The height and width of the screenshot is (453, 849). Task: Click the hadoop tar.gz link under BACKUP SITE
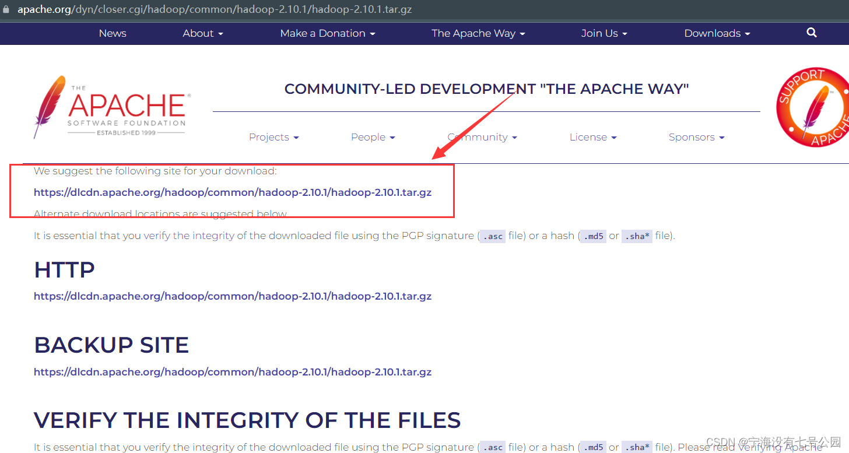[x=233, y=372]
